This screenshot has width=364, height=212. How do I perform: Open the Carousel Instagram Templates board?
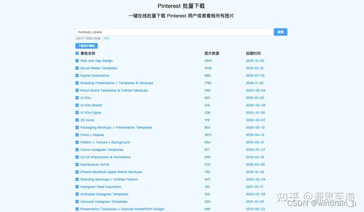(104, 201)
